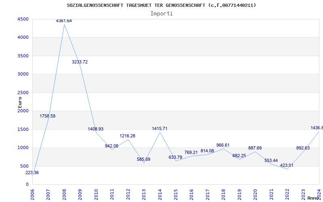Image resolution: width=323 pixels, height=202 pixels.
Task: Click the Euro y-axis label
Action: [x=20, y=103]
